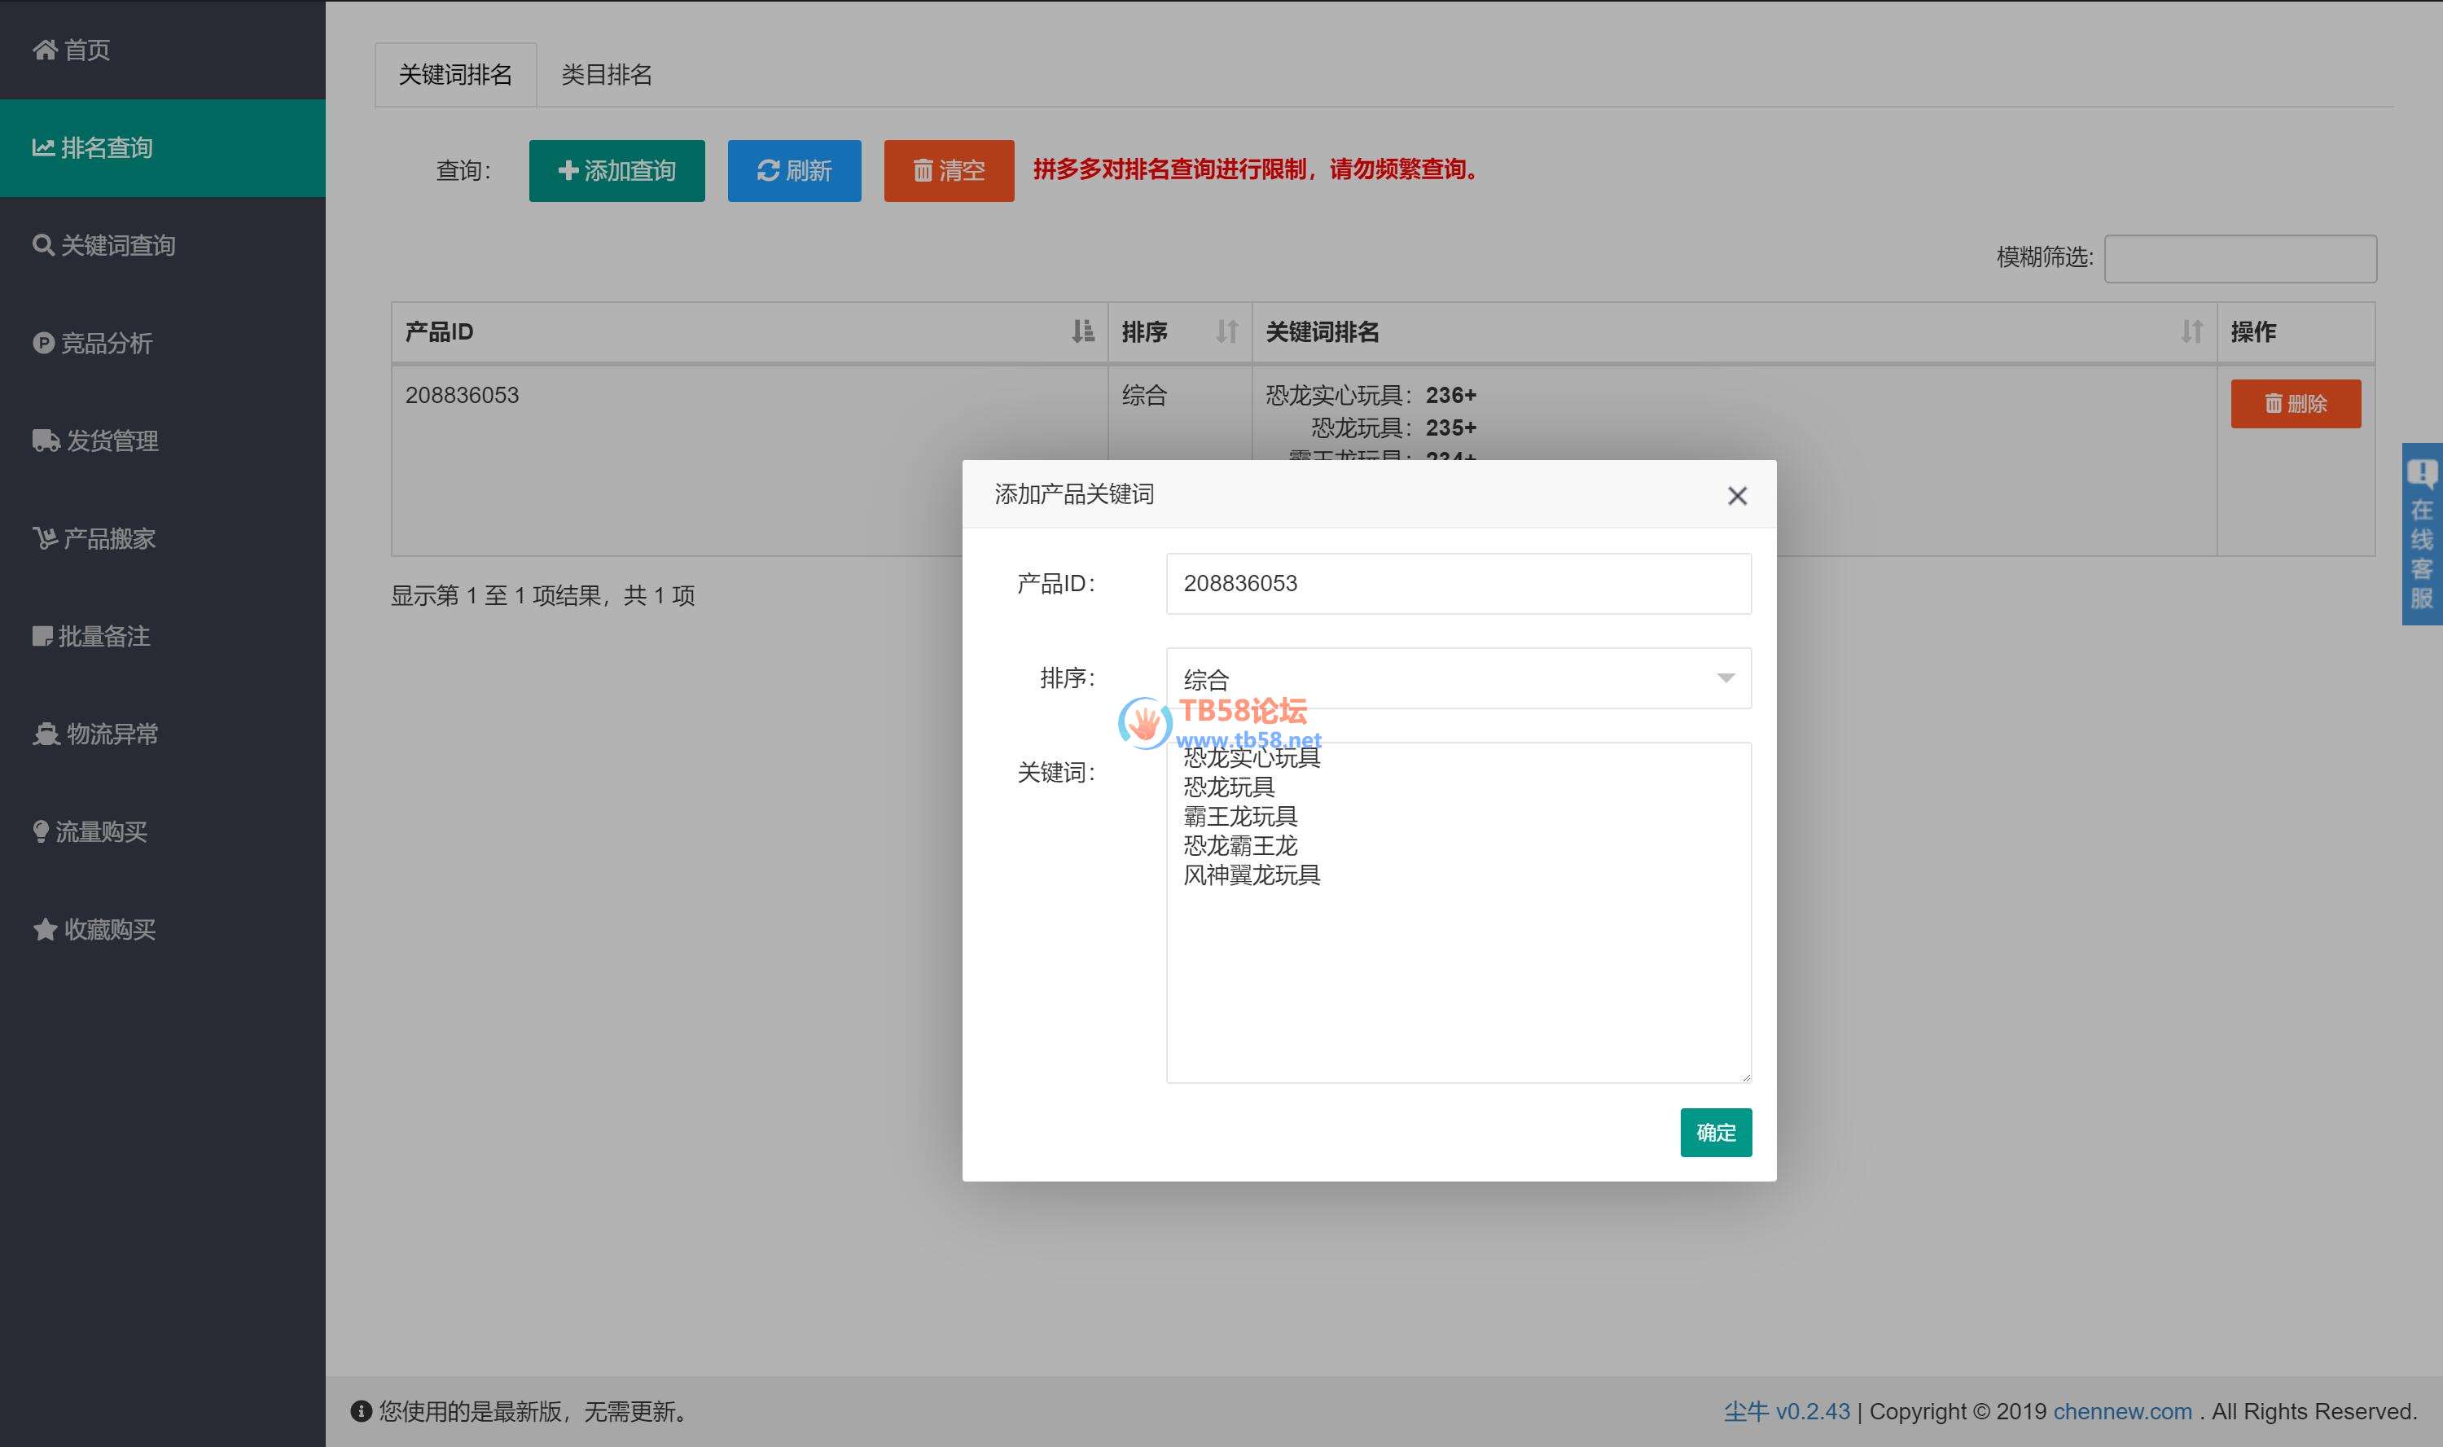Viewport: 2443px width, 1447px height.
Task: Open 物流异常 in the sidebar
Action: [x=162, y=734]
